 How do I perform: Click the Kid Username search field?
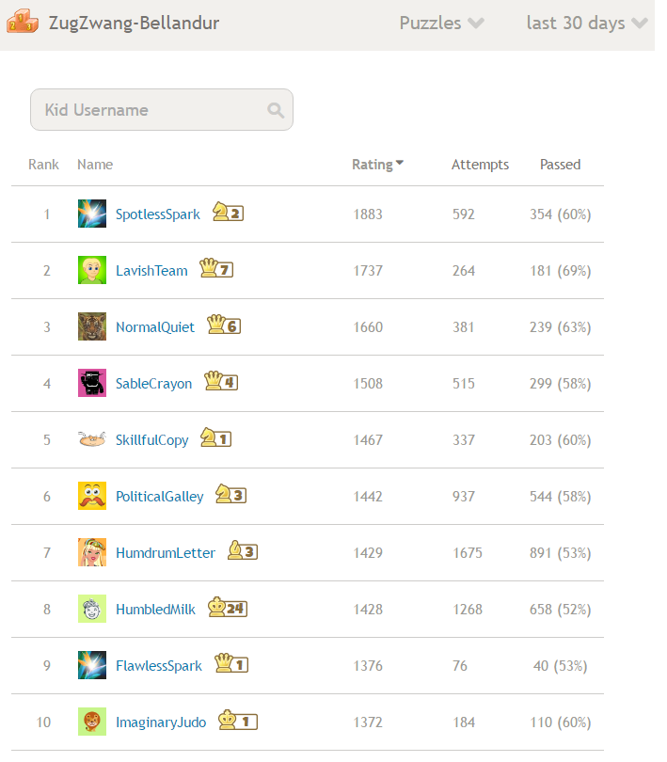click(x=162, y=110)
